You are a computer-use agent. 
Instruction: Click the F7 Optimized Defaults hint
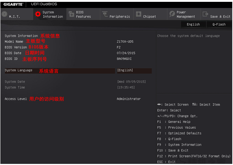(179, 133)
